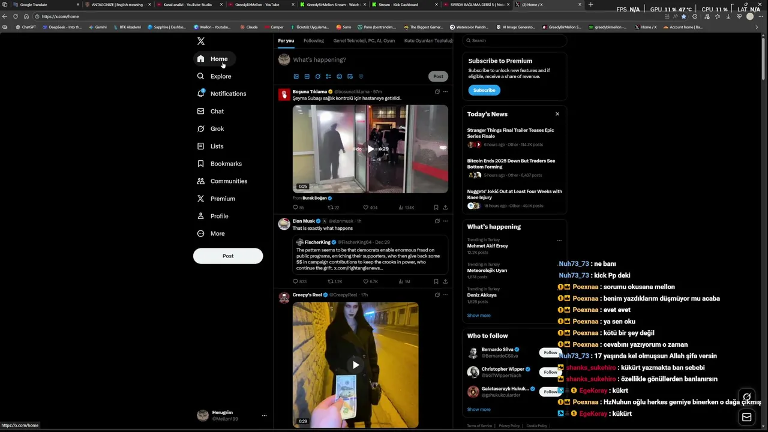Share the Boşuna Tıklama post
This screenshot has height=432, width=768.
[445, 207]
